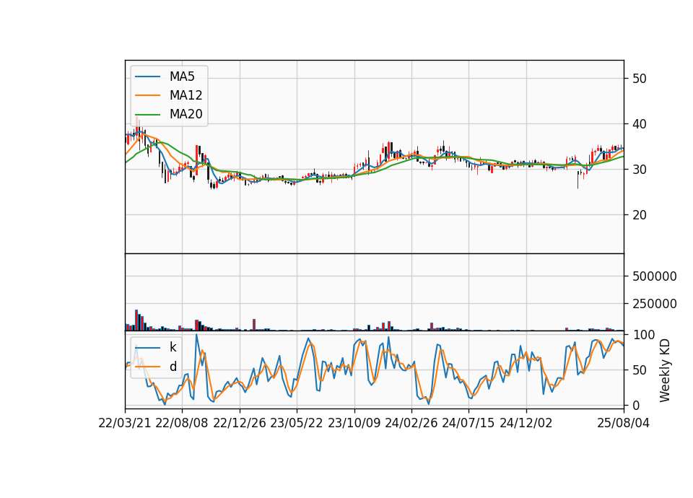Click date label 23/05/22
Screen dimensions: 693x498
[x=297, y=423]
